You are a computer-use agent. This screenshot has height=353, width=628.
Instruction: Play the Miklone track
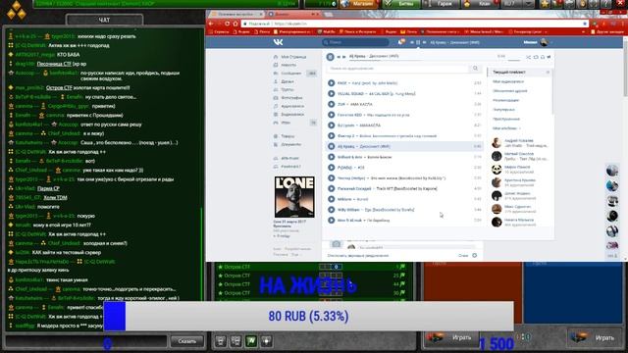coord(332,199)
